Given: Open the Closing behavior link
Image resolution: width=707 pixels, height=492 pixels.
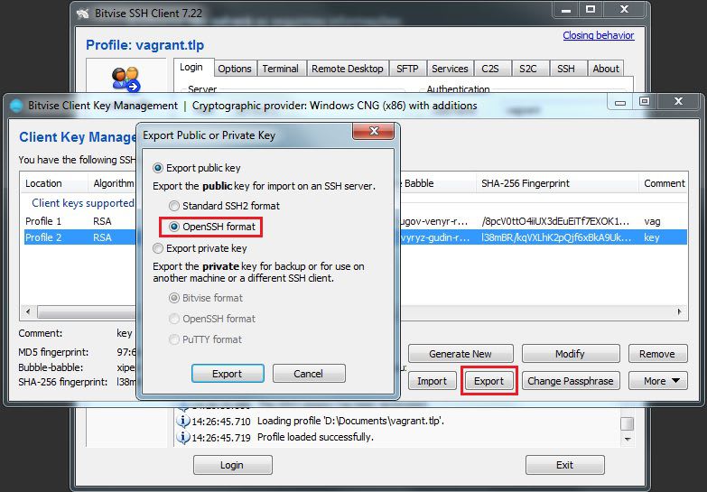Looking at the screenshot, I should coord(599,35).
